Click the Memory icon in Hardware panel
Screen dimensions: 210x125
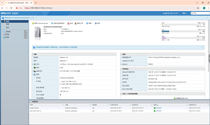(x=35, y=68)
